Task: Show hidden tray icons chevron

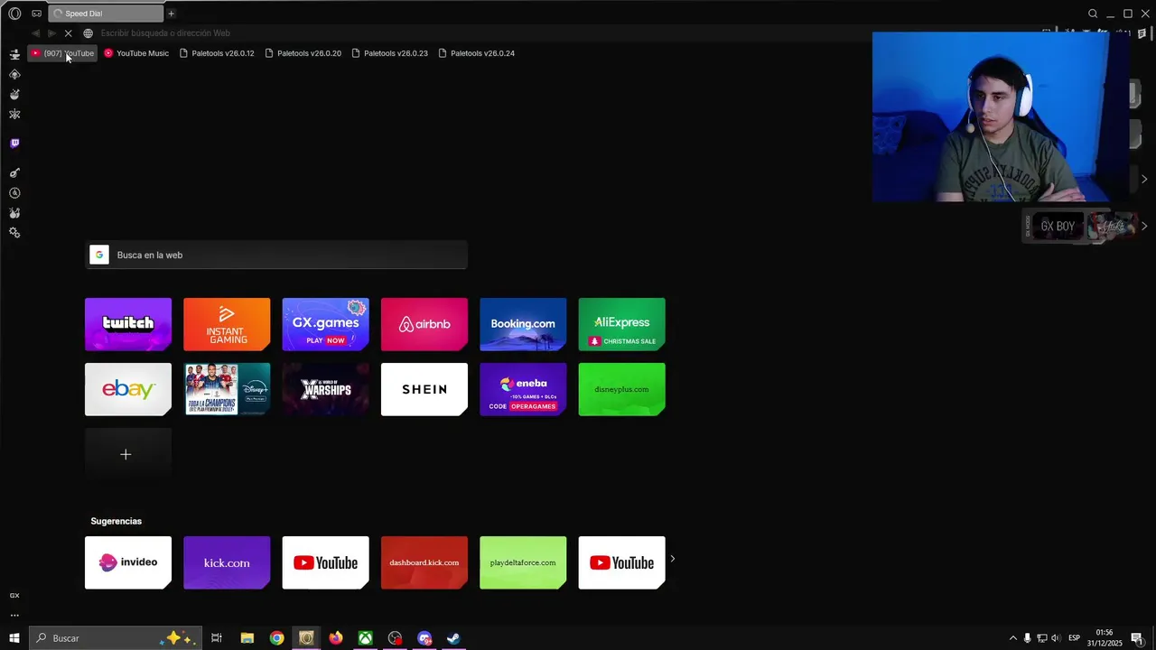Action: pos(1012,638)
